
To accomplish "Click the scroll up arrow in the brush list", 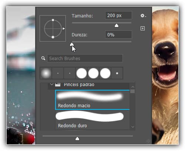I will point(133,87).
